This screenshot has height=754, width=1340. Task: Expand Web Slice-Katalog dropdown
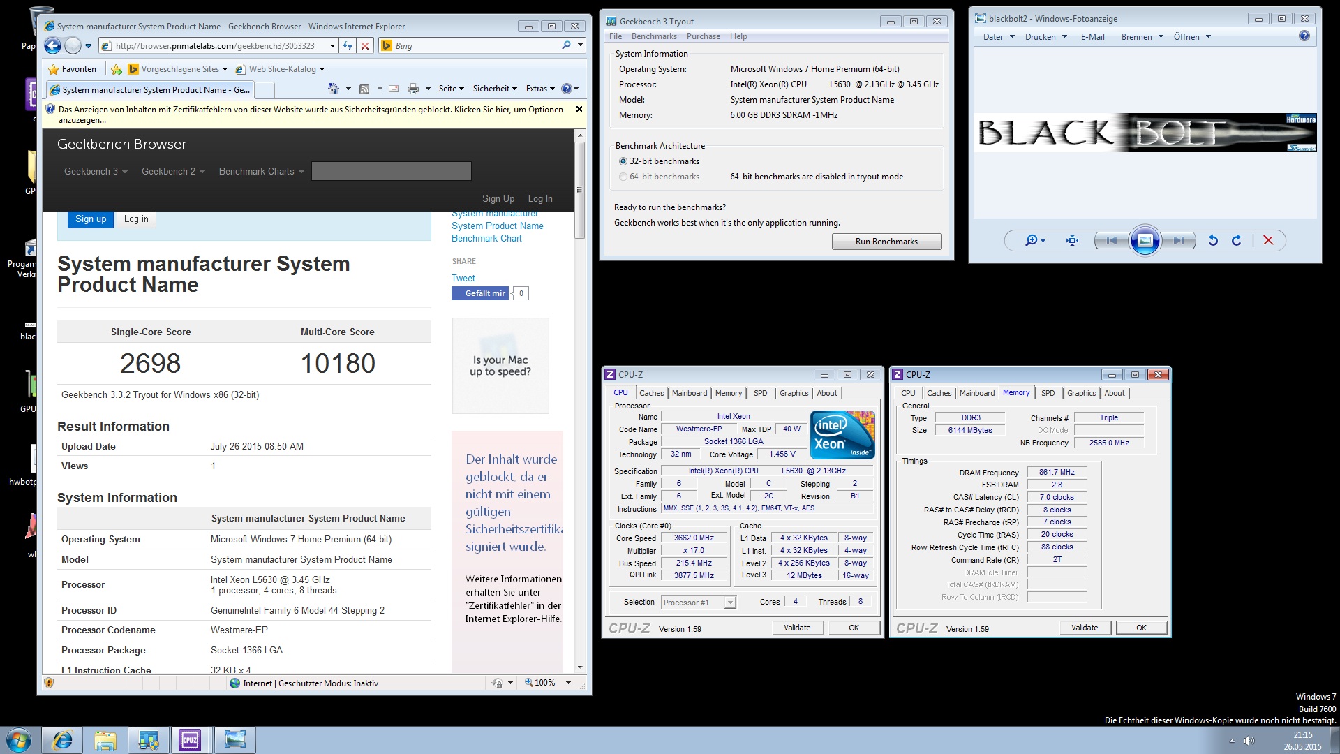(x=322, y=69)
